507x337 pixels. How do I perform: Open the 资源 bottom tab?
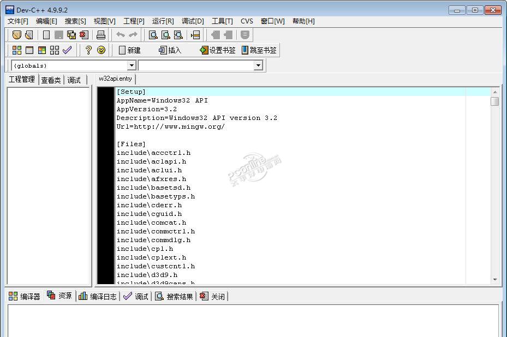pyautogui.click(x=60, y=296)
